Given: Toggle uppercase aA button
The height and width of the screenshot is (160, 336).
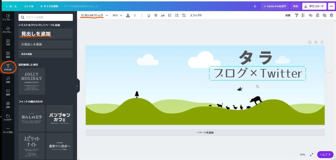Looking at the screenshot, I should click(163, 15).
